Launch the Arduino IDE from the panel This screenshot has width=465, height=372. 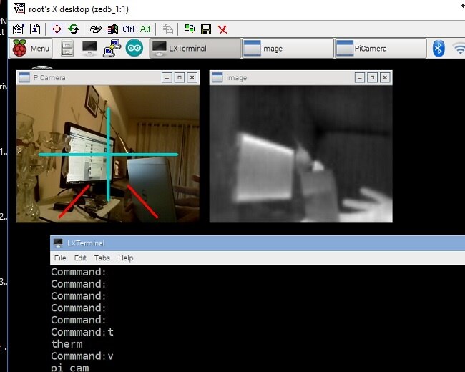[x=134, y=48]
